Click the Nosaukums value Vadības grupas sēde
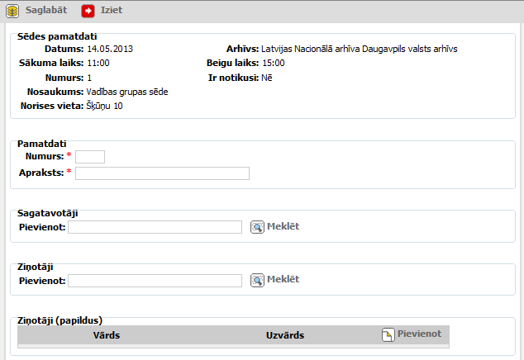Screen dimensions: 524x360 (x=127, y=92)
